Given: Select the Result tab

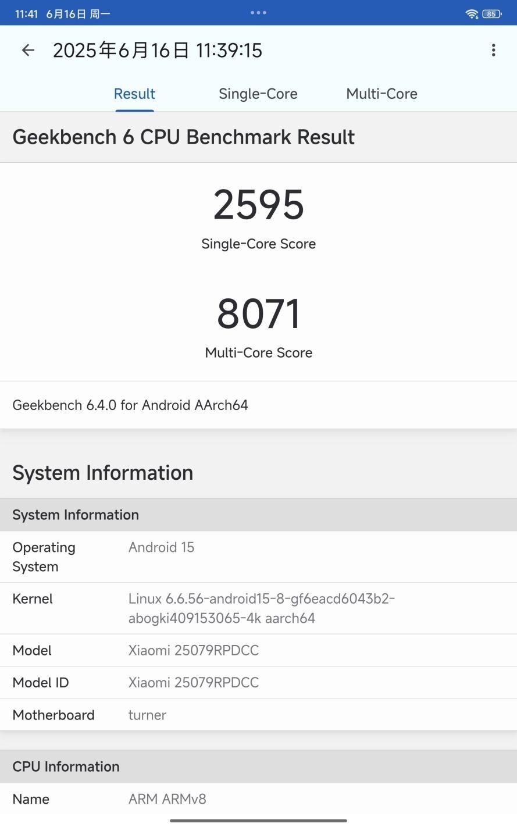Looking at the screenshot, I should [134, 94].
